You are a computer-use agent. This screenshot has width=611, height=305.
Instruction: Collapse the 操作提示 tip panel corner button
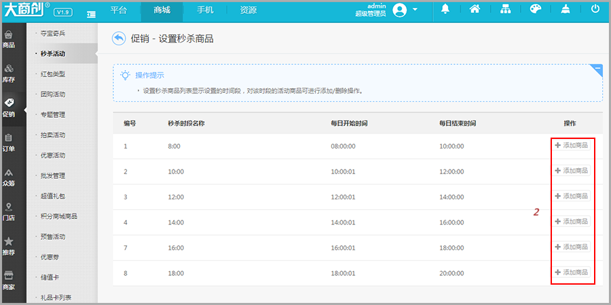click(x=597, y=70)
